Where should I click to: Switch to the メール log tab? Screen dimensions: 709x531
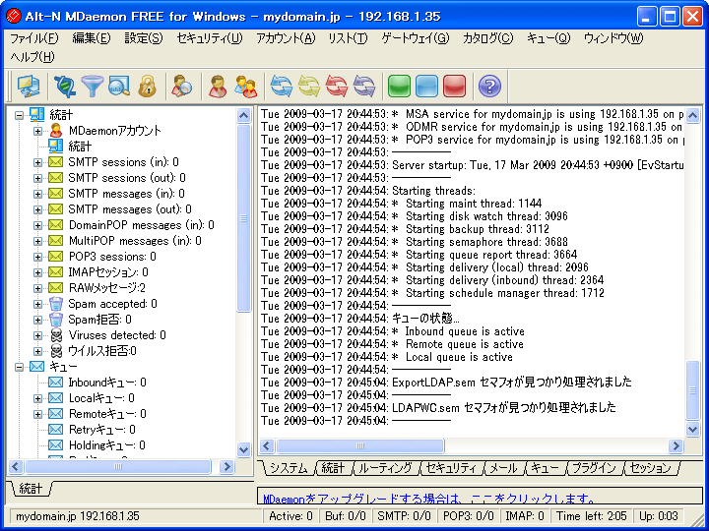(503, 468)
